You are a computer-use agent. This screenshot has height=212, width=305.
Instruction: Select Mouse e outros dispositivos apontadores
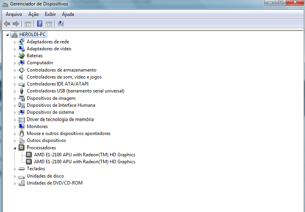(x=69, y=133)
